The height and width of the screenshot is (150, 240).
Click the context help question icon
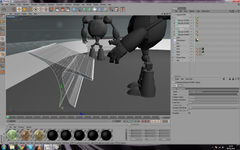pyautogui.click(x=111, y=9)
